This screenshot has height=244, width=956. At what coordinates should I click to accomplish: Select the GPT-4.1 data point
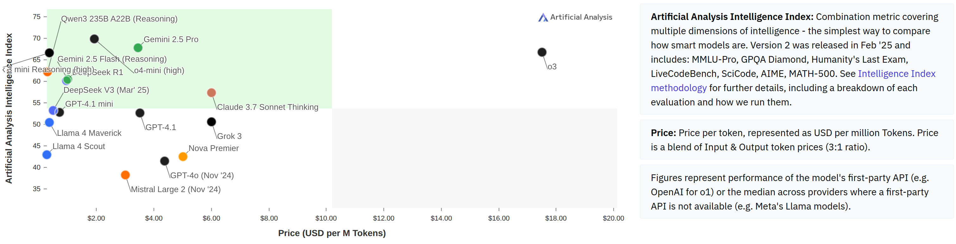140,113
